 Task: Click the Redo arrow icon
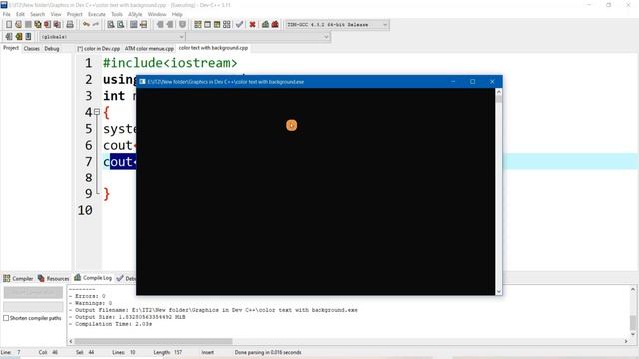pyautogui.click(x=96, y=24)
